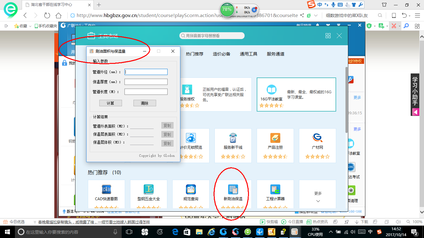Click grid view icon in 工具市场 header
Screen dimensions: 424x238
pos(328,36)
